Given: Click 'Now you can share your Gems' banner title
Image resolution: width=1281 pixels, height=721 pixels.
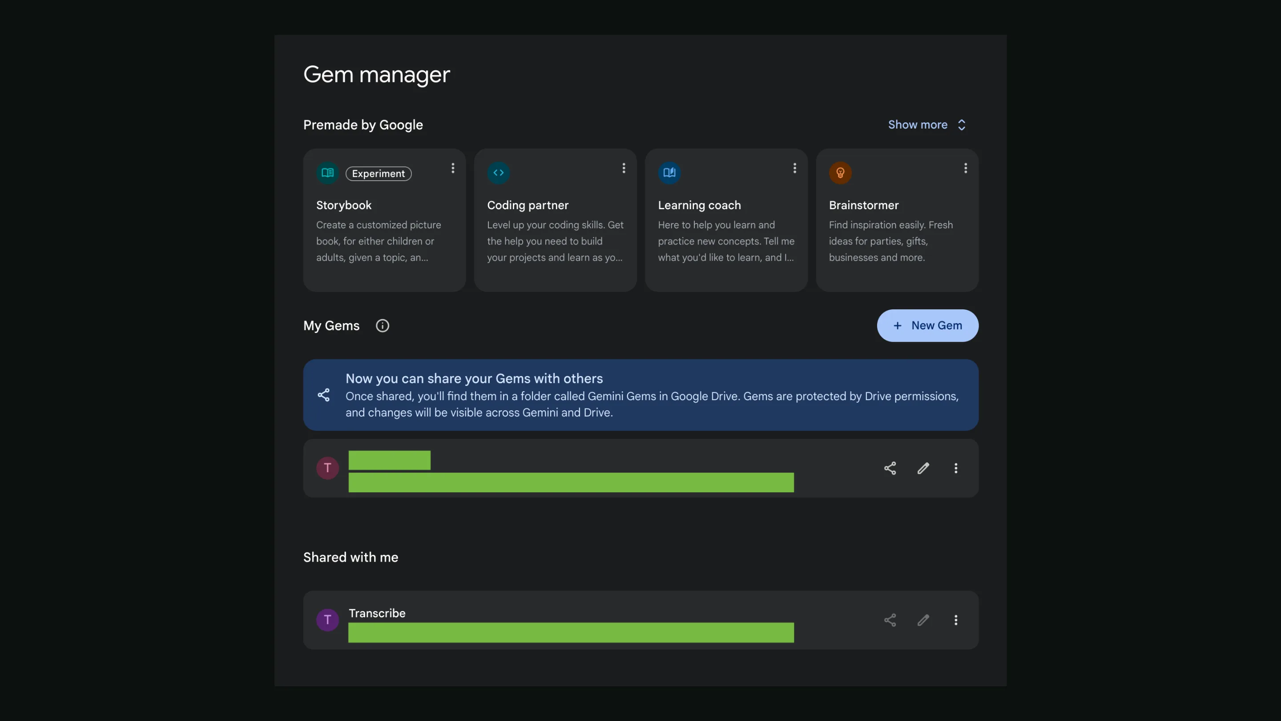Looking at the screenshot, I should tap(474, 379).
